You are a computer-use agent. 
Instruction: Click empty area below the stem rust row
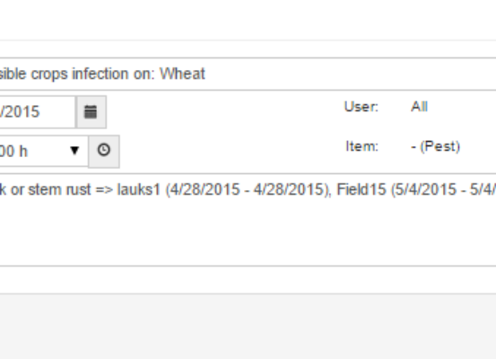point(248,236)
